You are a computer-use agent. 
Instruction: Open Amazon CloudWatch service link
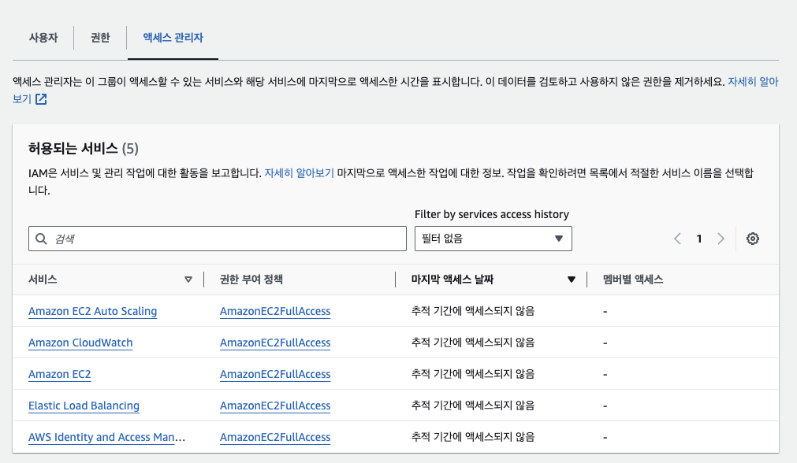click(x=80, y=343)
